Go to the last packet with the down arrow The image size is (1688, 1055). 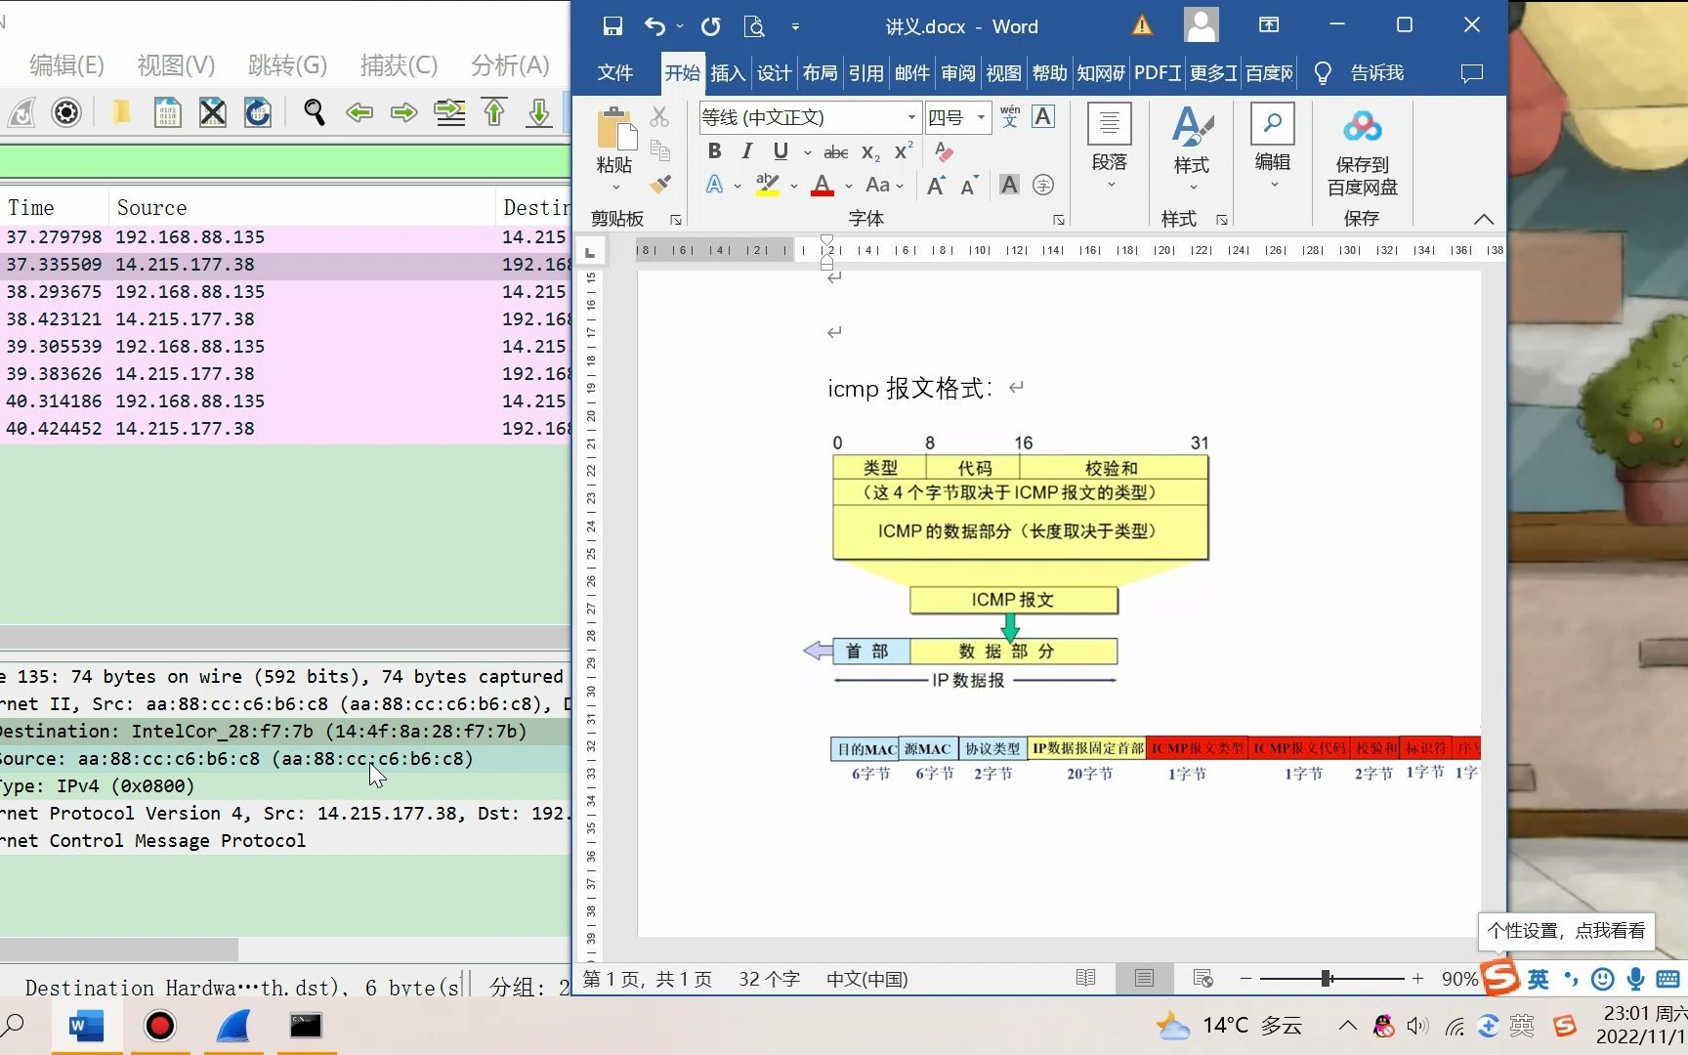(x=538, y=112)
